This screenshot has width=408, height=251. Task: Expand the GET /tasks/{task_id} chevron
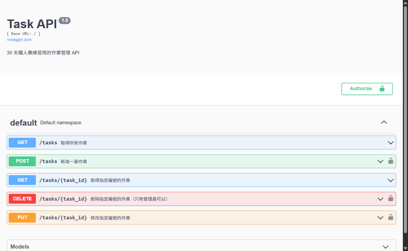click(390, 180)
